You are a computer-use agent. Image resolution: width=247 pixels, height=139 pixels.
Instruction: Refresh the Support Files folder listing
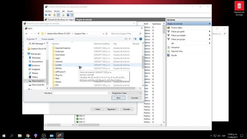107,34
